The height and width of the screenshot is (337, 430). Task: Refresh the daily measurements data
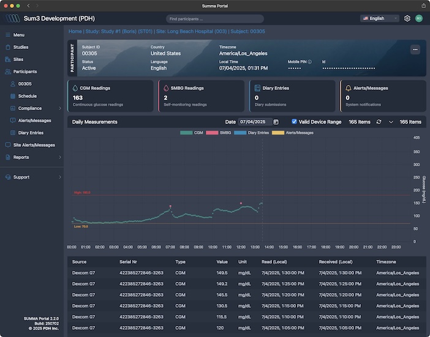[379, 122]
